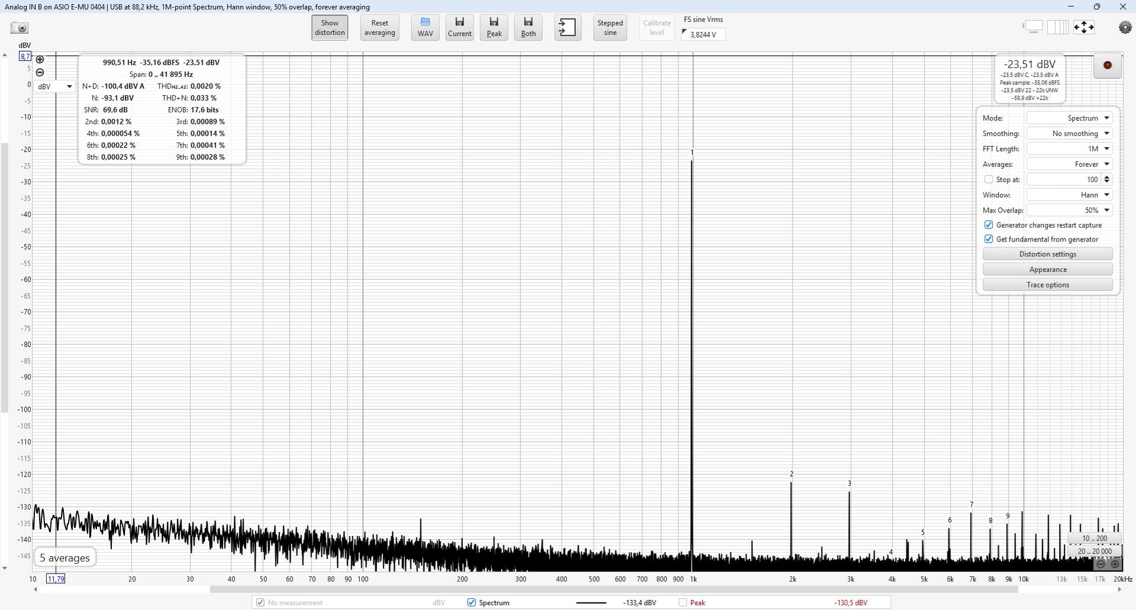The image size is (1136, 610).
Task: Open the dBV axis unit dropdown
Action: (x=54, y=86)
